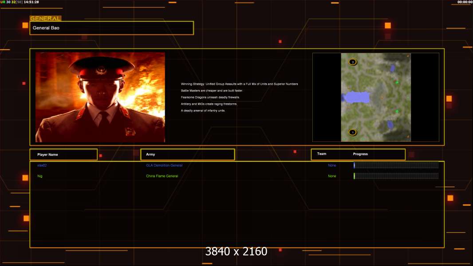The height and width of the screenshot is (266, 473).
Task: Click the China Flame General army text
Action: pyautogui.click(x=162, y=176)
